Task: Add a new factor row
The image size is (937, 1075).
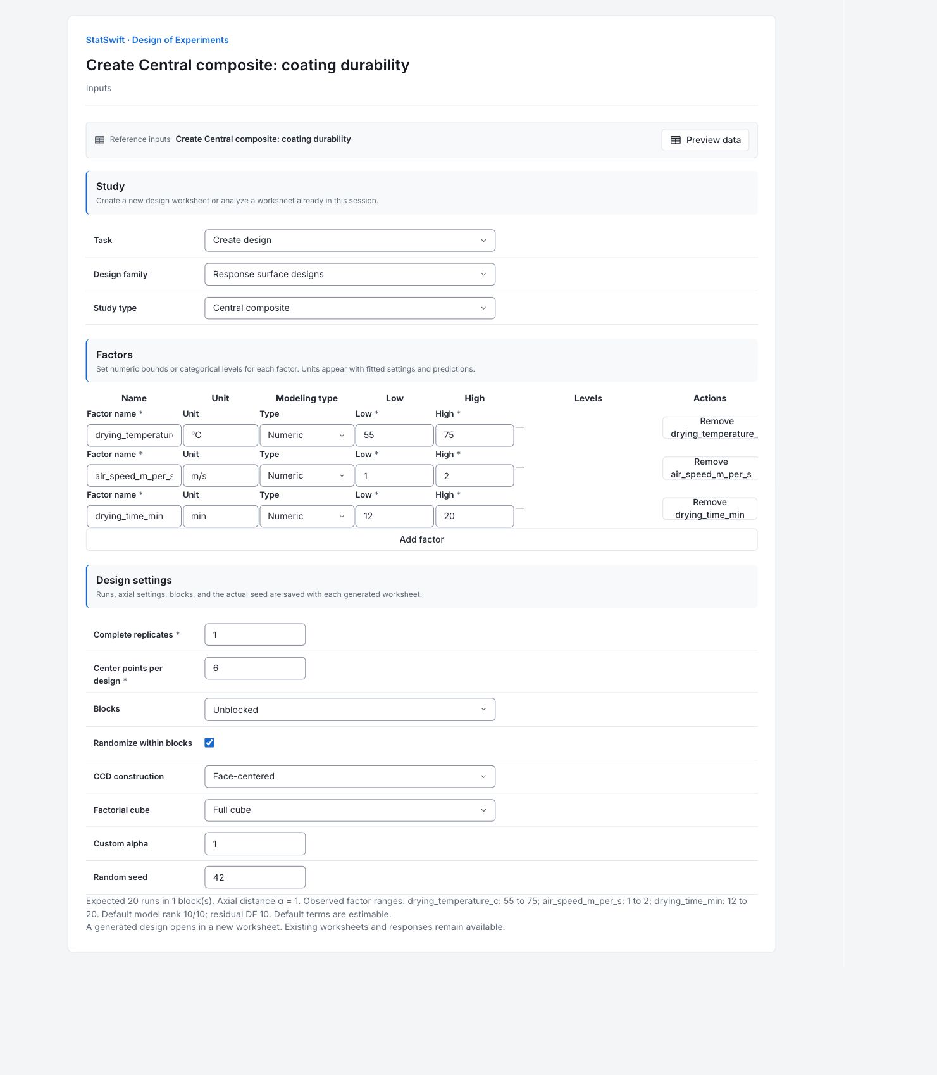Action: pos(422,539)
